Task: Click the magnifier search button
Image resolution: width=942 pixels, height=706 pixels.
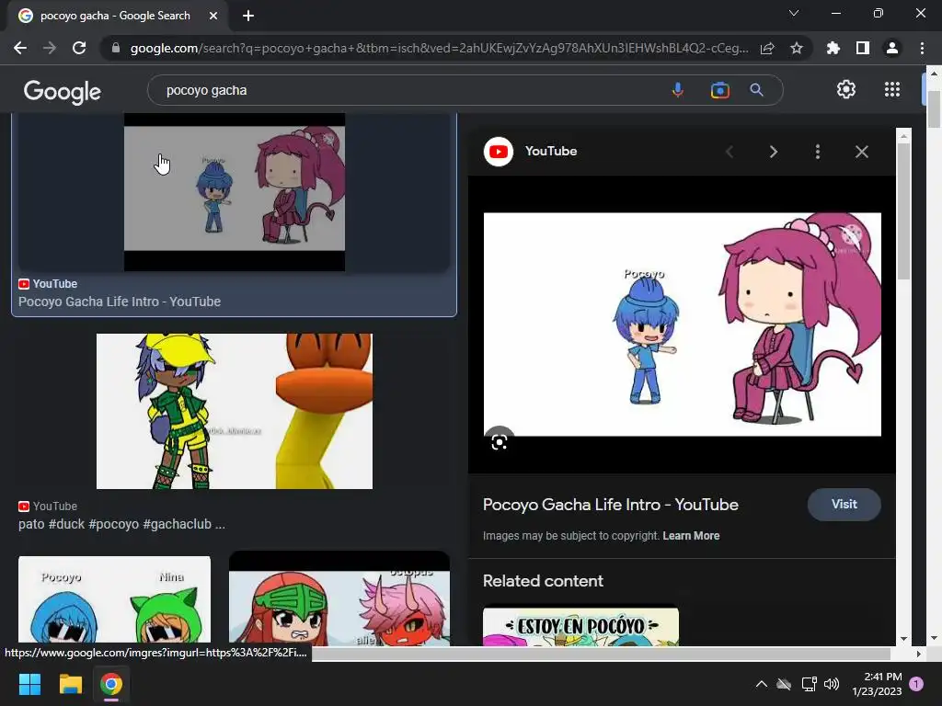Action: coord(756,90)
